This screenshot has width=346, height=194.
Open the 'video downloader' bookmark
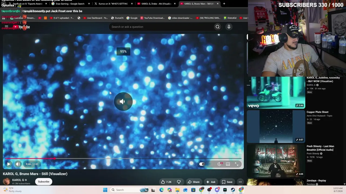180,18
